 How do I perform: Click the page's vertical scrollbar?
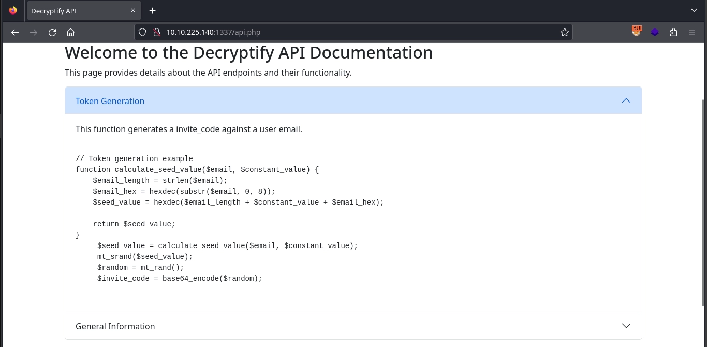click(x=703, y=202)
